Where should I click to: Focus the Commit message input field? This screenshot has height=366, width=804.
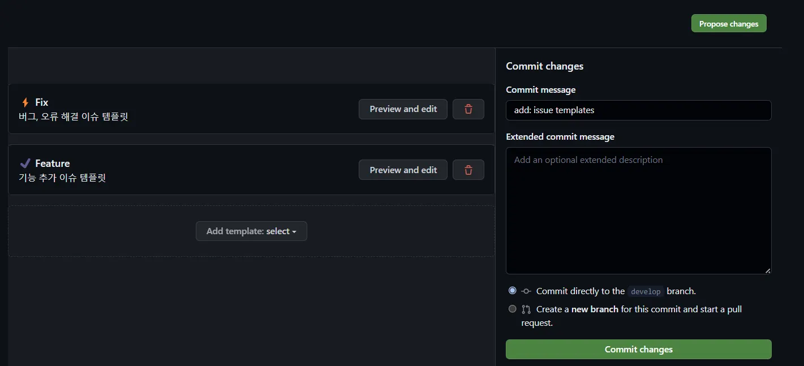pyautogui.click(x=638, y=110)
